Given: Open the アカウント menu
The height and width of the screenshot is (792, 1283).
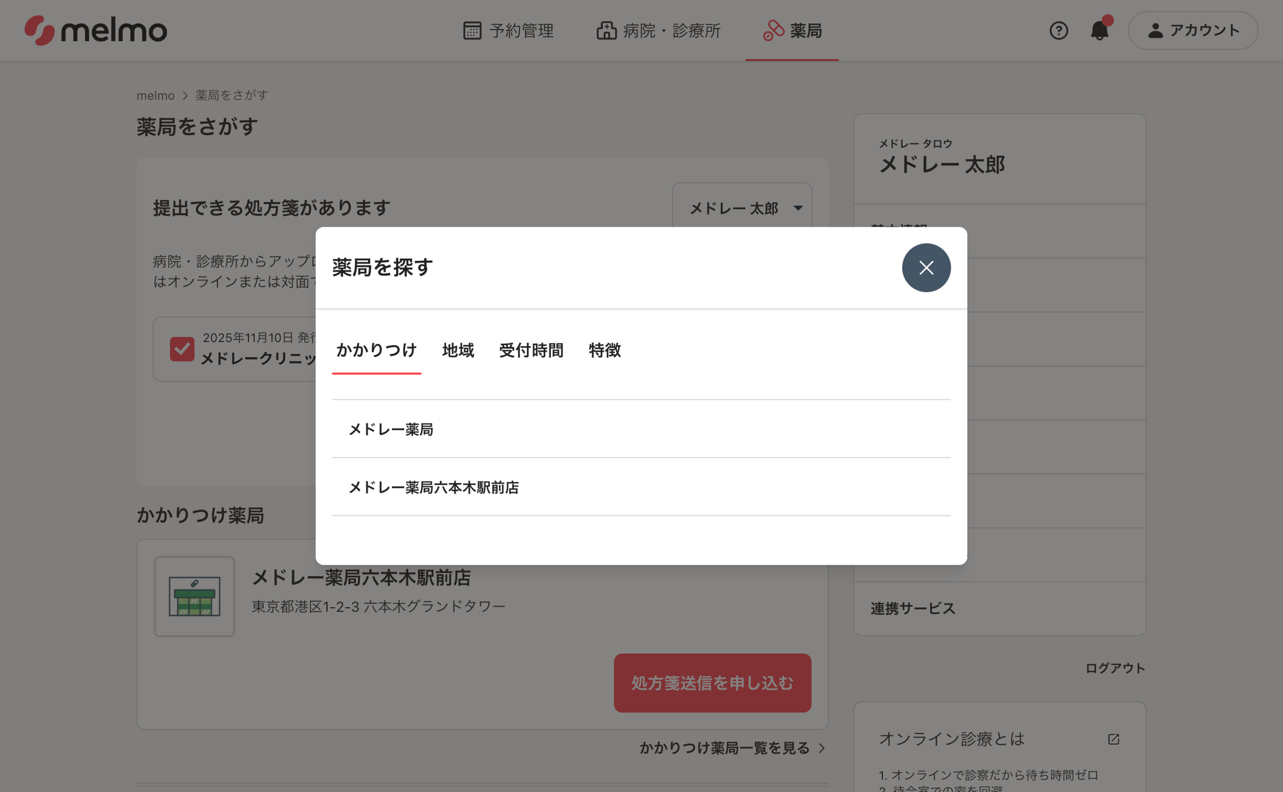Looking at the screenshot, I should [1193, 31].
